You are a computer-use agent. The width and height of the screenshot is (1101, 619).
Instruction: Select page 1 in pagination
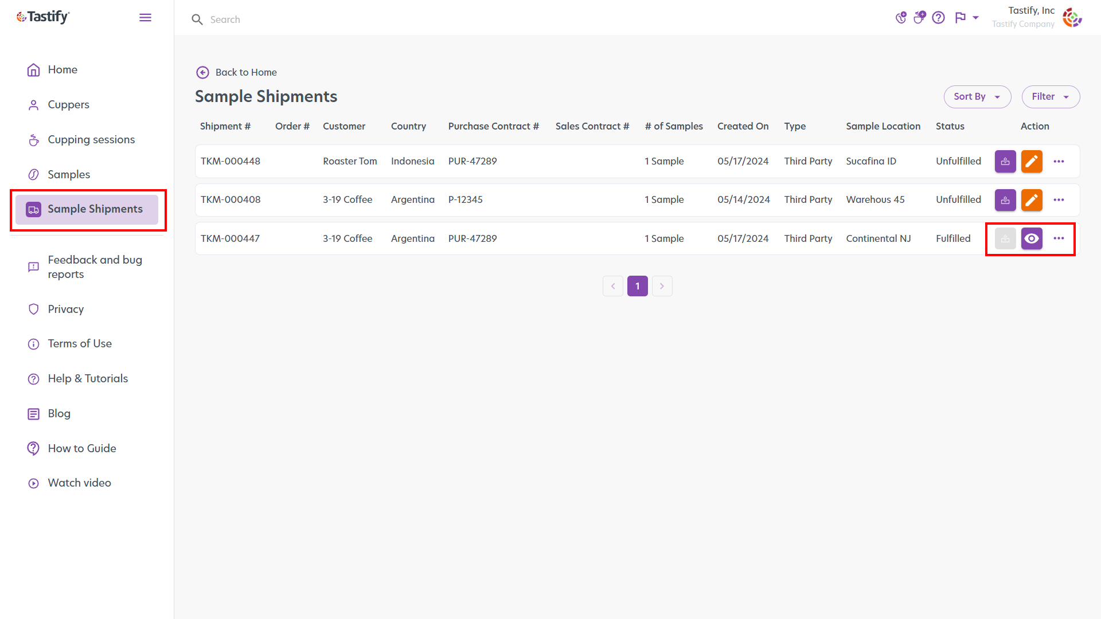638,286
